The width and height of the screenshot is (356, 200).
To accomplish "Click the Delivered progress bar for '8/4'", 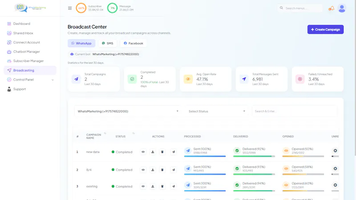I will [x=254, y=174].
